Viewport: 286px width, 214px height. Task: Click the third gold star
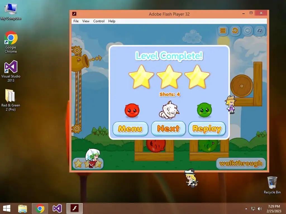coord(197,77)
